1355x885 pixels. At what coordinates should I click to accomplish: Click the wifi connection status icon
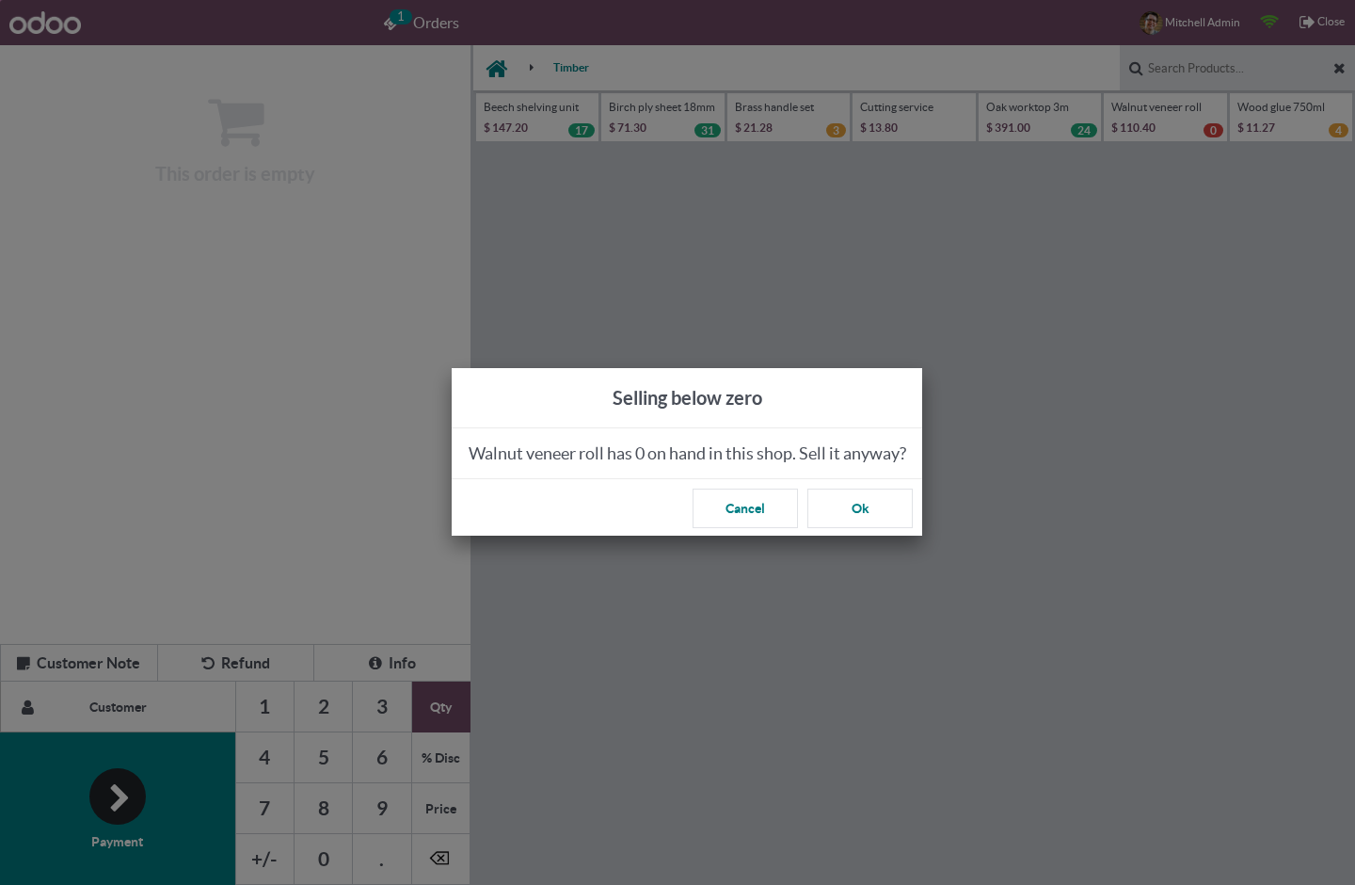click(x=1269, y=22)
